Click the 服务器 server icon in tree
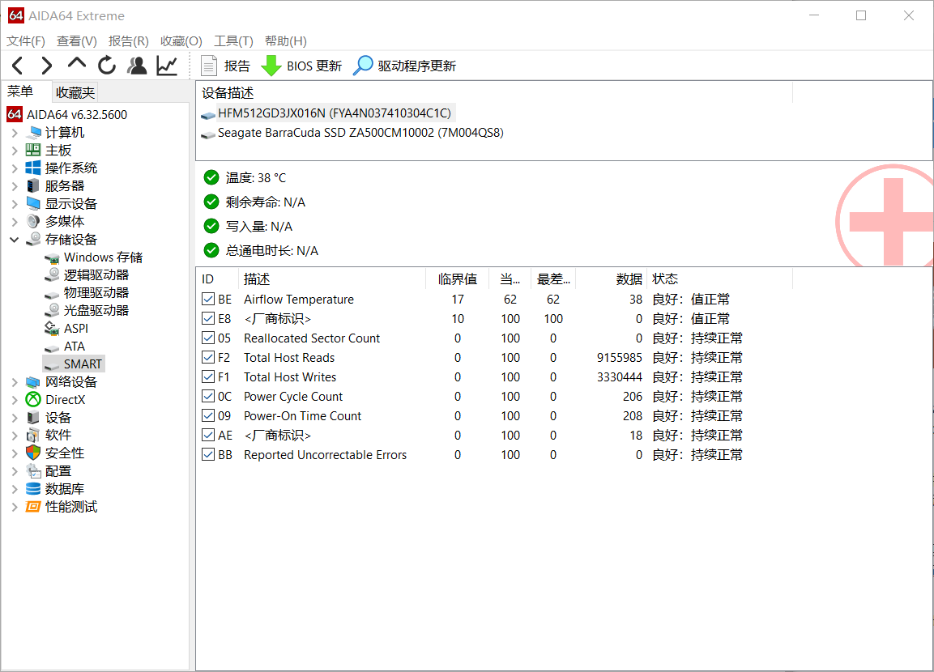Screen dimensions: 934x672 pyautogui.click(x=33, y=185)
